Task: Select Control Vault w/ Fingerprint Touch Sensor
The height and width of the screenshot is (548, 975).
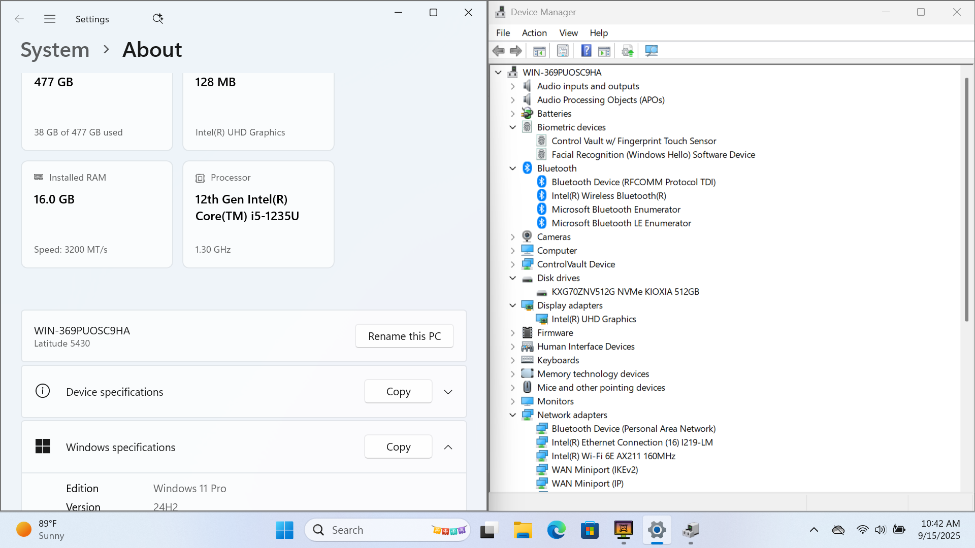Action: pyautogui.click(x=634, y=141)
